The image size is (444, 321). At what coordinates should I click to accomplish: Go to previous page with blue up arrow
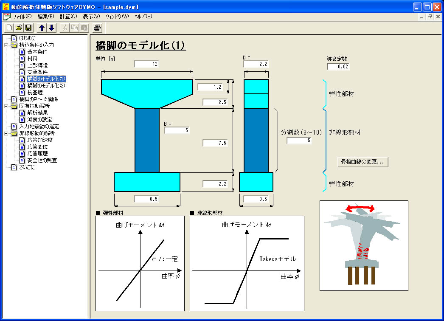pos(41,27)
